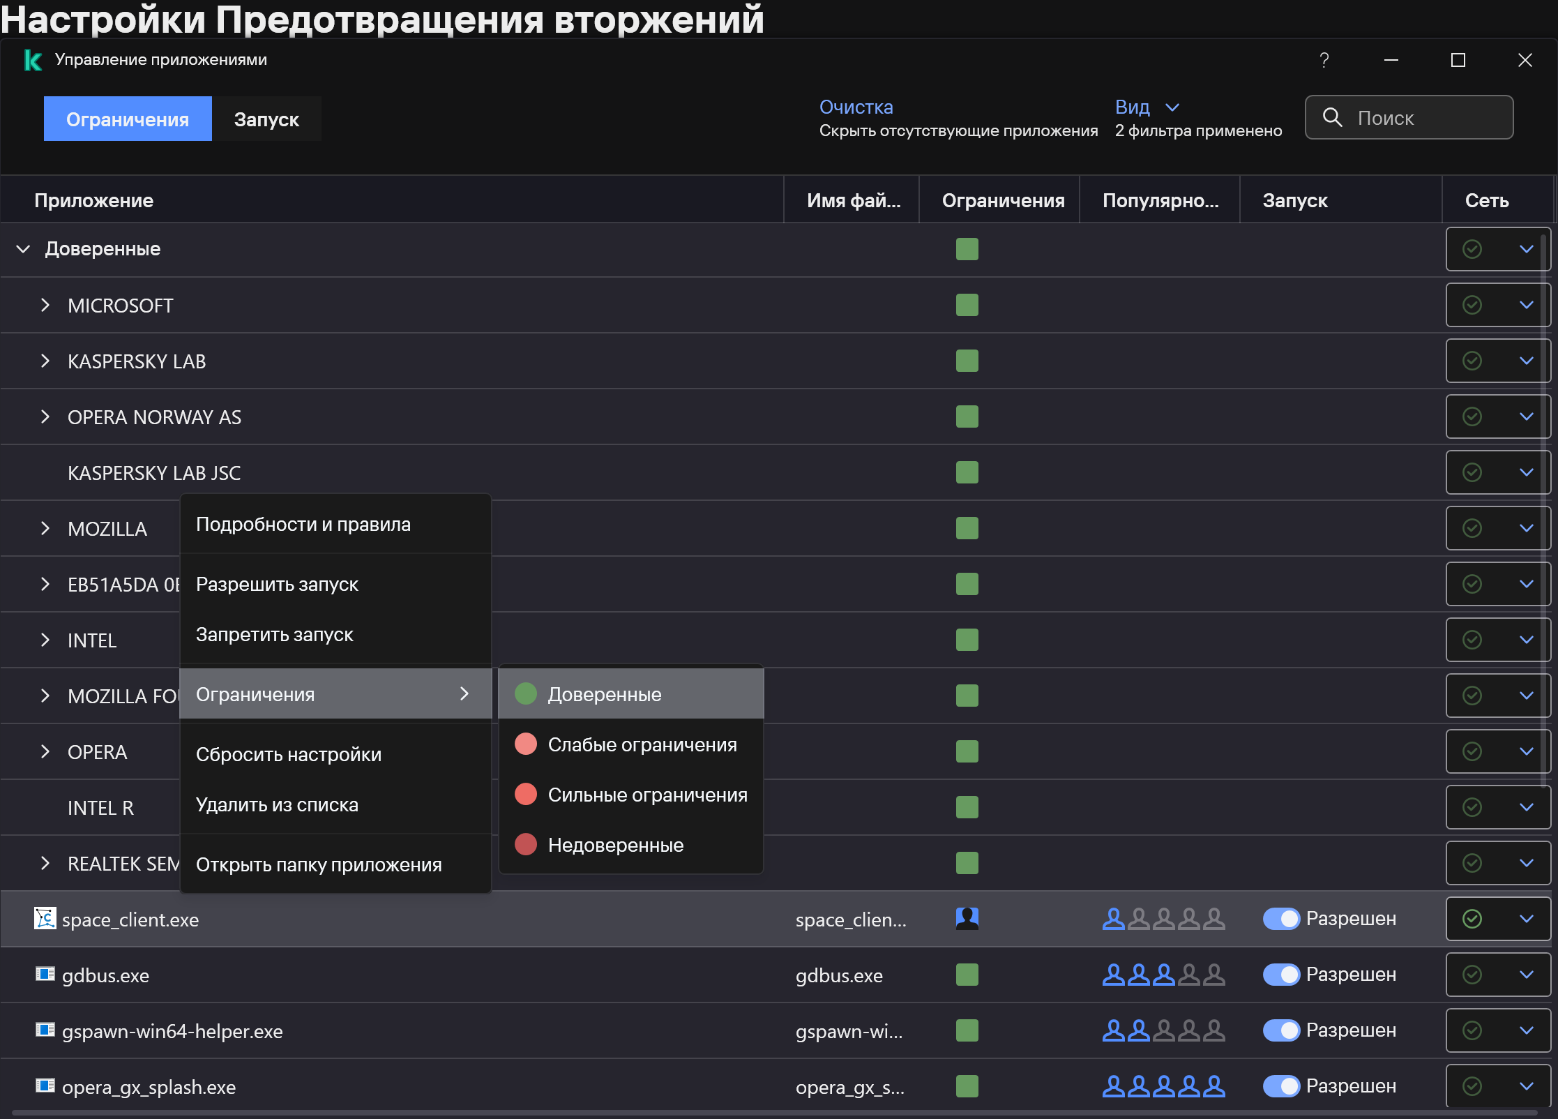Click the Очистка link

[x=856, y=107]
